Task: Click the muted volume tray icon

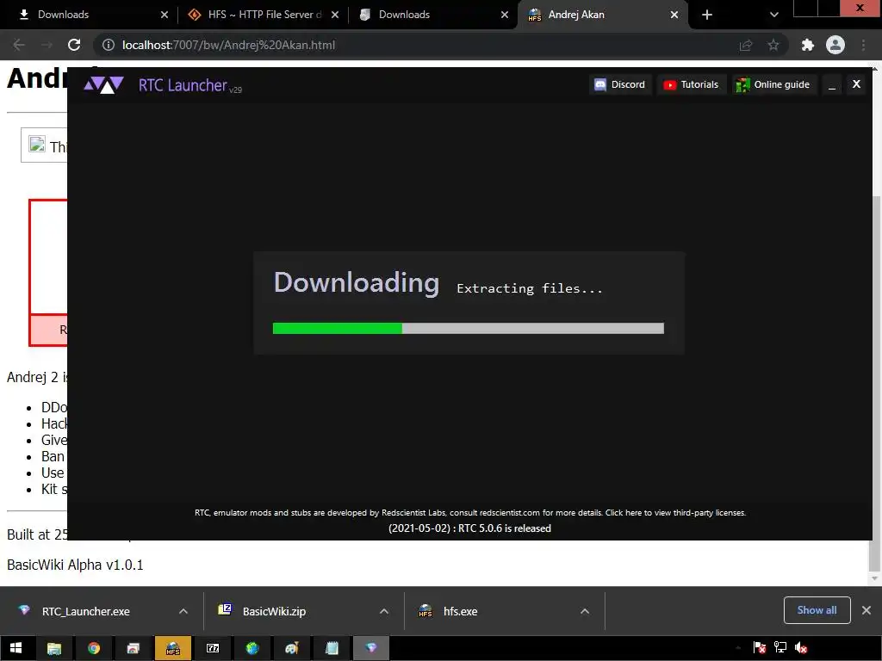Action: [x=801, y=648]
